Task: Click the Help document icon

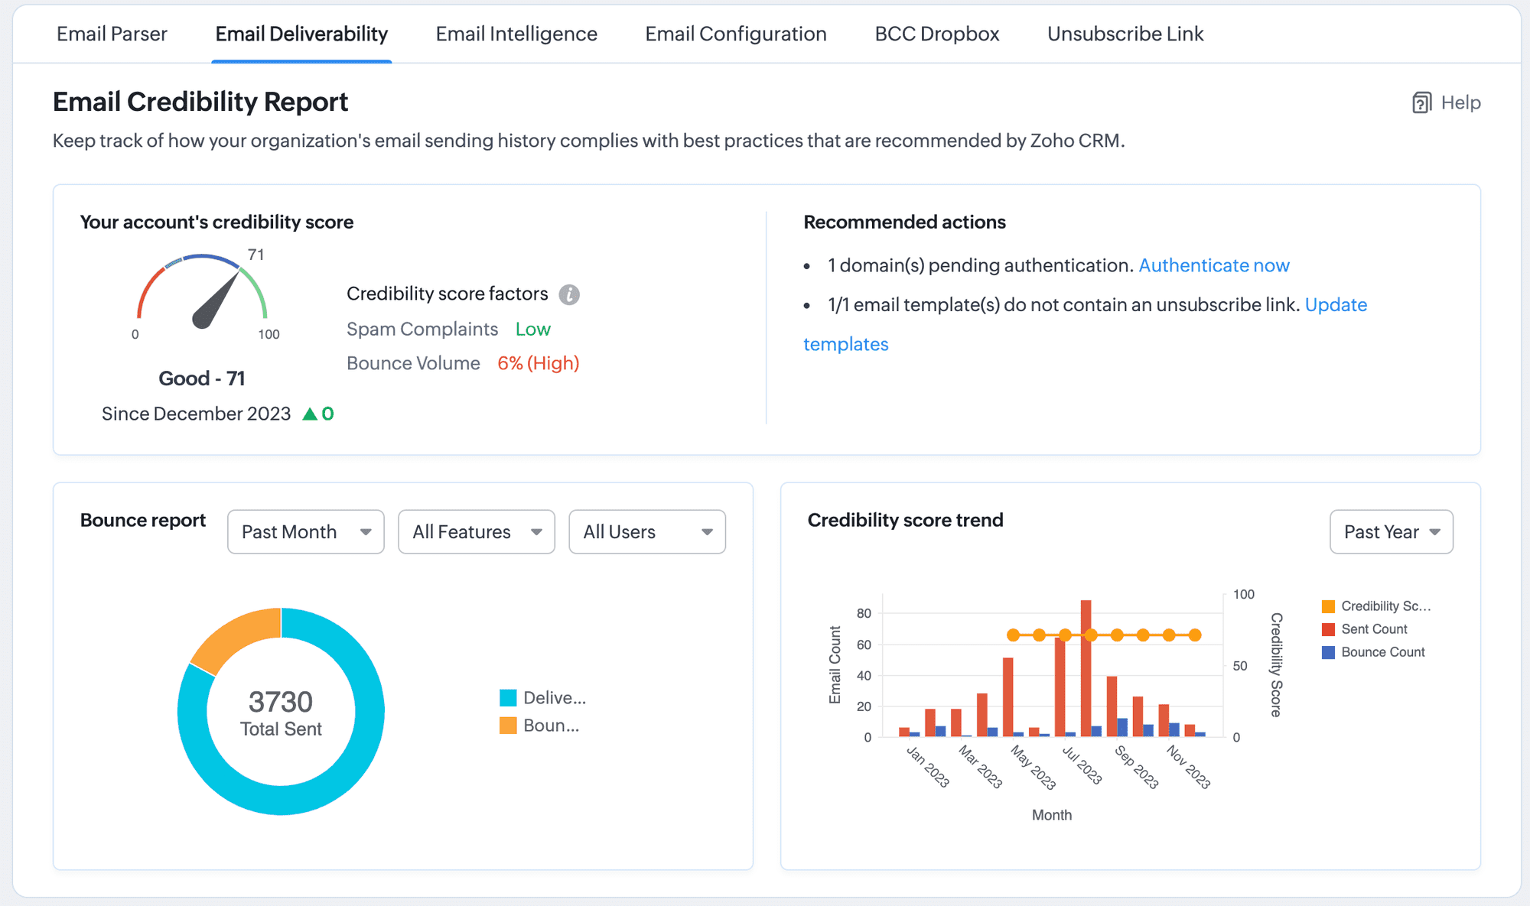Action: pos(1421,103)
